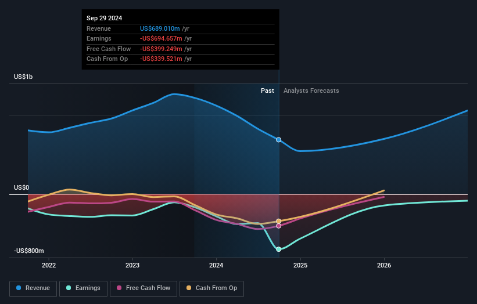Click the blue Revenue data point marker
The width and height of the screenshot is (477, 304).
pos(279,140)
